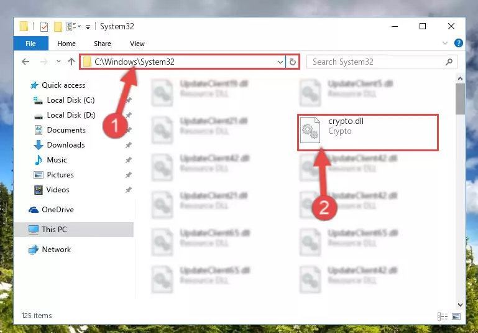Click the folder icon in title bar
The height and width of the screenshot is (333, 478).
(x=24, y=26)
